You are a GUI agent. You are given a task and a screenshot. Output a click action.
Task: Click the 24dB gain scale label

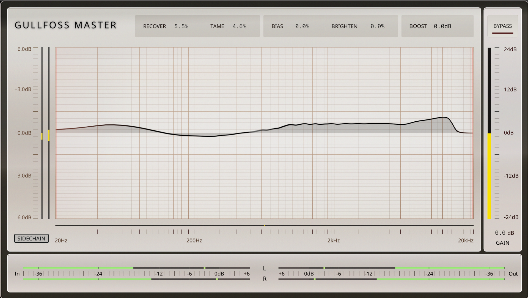[x=510, y=49]
